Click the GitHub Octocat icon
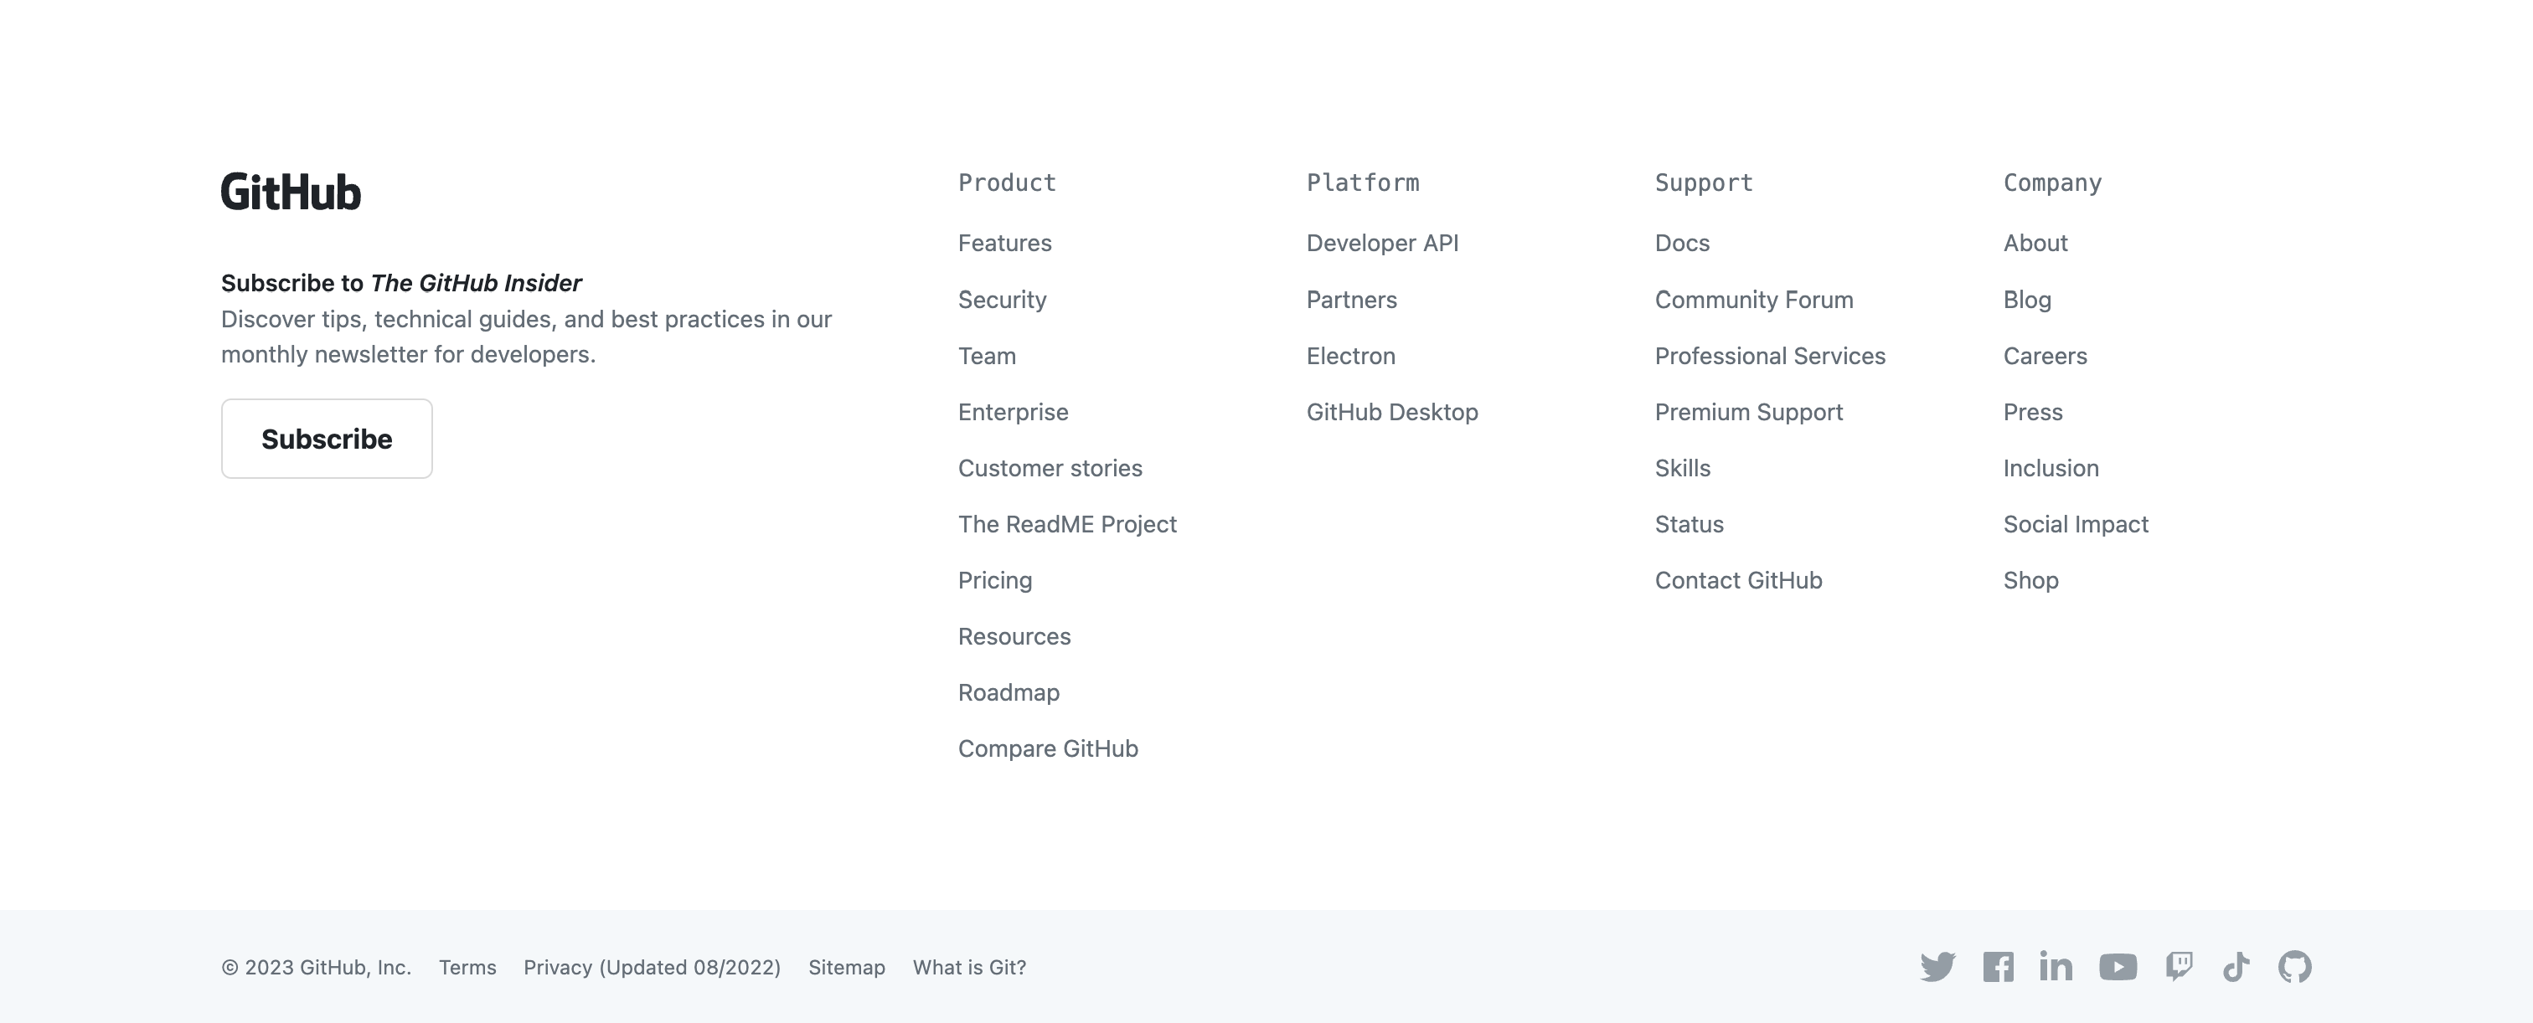Viewport: 2533px width, 1023px height. coord(2294,967)
